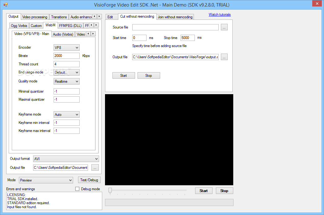Select FFMPEG (DLL) tab
The image size is (324, 215).
(70, 26)
